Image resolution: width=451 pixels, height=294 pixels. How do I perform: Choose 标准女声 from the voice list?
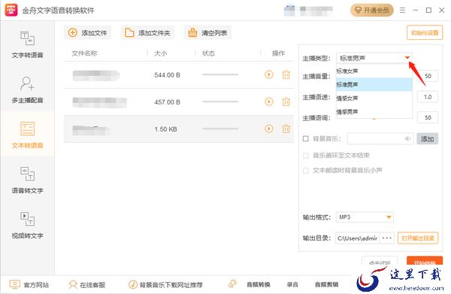374,71
